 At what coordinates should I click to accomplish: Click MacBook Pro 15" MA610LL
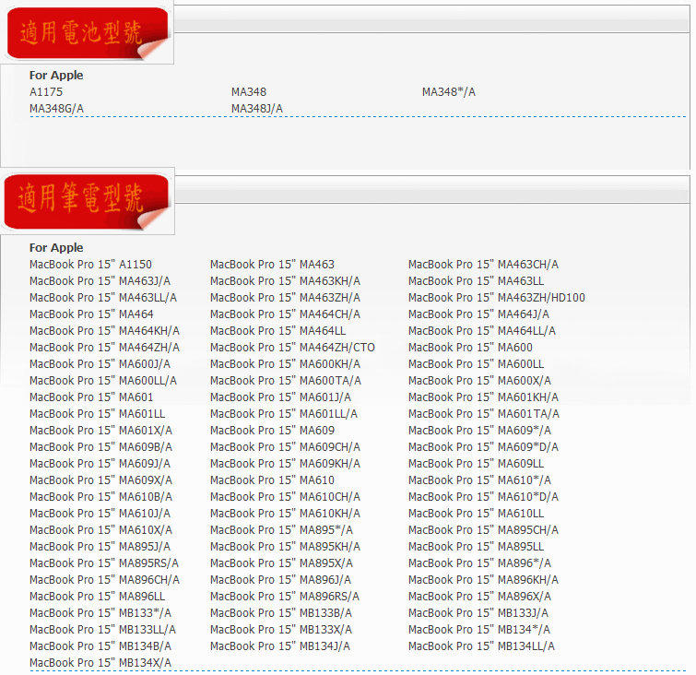pyautogui.click(x=477, y=513)
